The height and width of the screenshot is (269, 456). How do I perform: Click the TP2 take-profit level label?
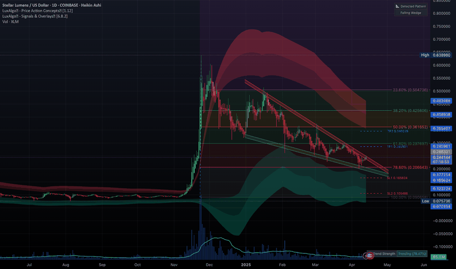click(398, 132)
